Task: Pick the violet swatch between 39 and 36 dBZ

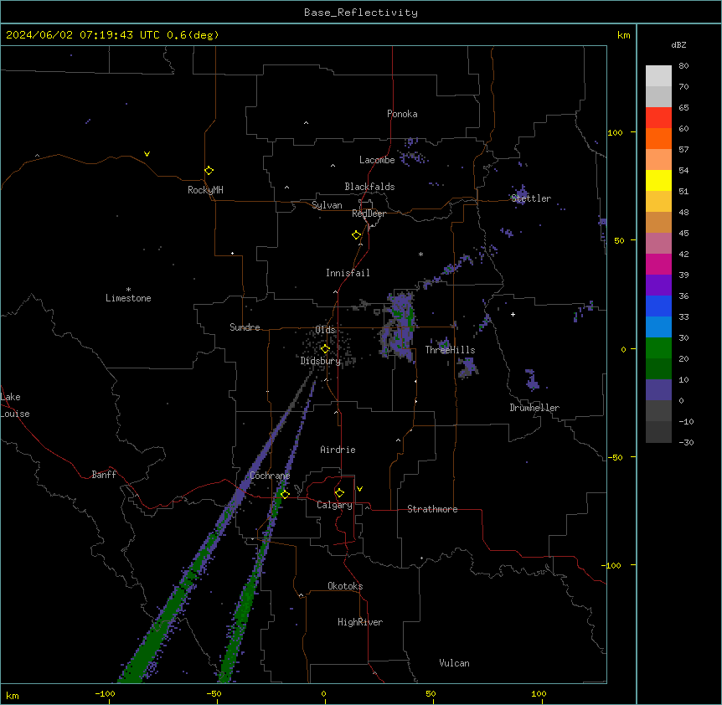Action: (658, 286)
